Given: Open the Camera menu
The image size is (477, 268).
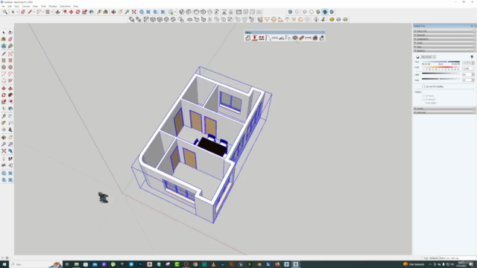Looking at the screenshot, I should point(26,6).
